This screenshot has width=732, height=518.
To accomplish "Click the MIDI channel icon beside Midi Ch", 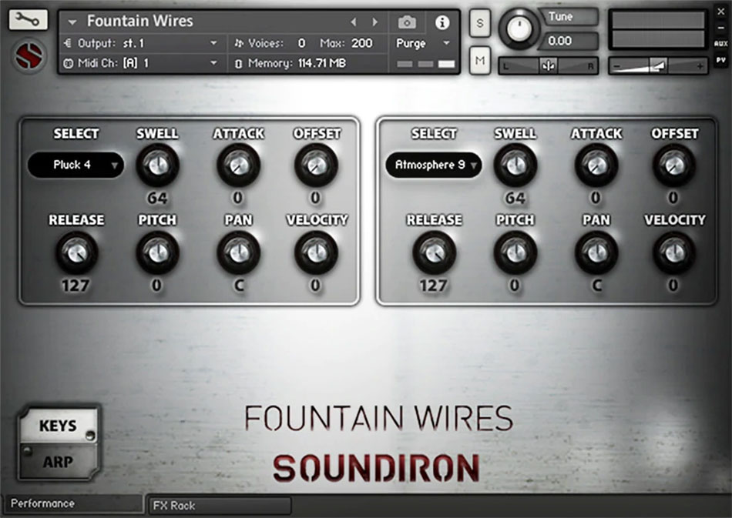I will [x=68, y=63].
